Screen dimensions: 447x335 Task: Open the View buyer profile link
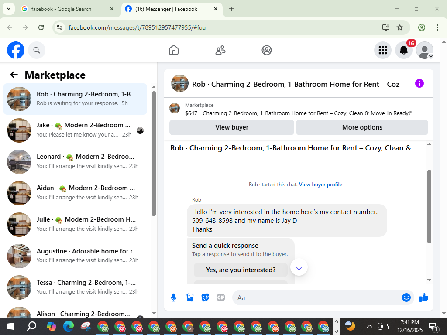320,185
